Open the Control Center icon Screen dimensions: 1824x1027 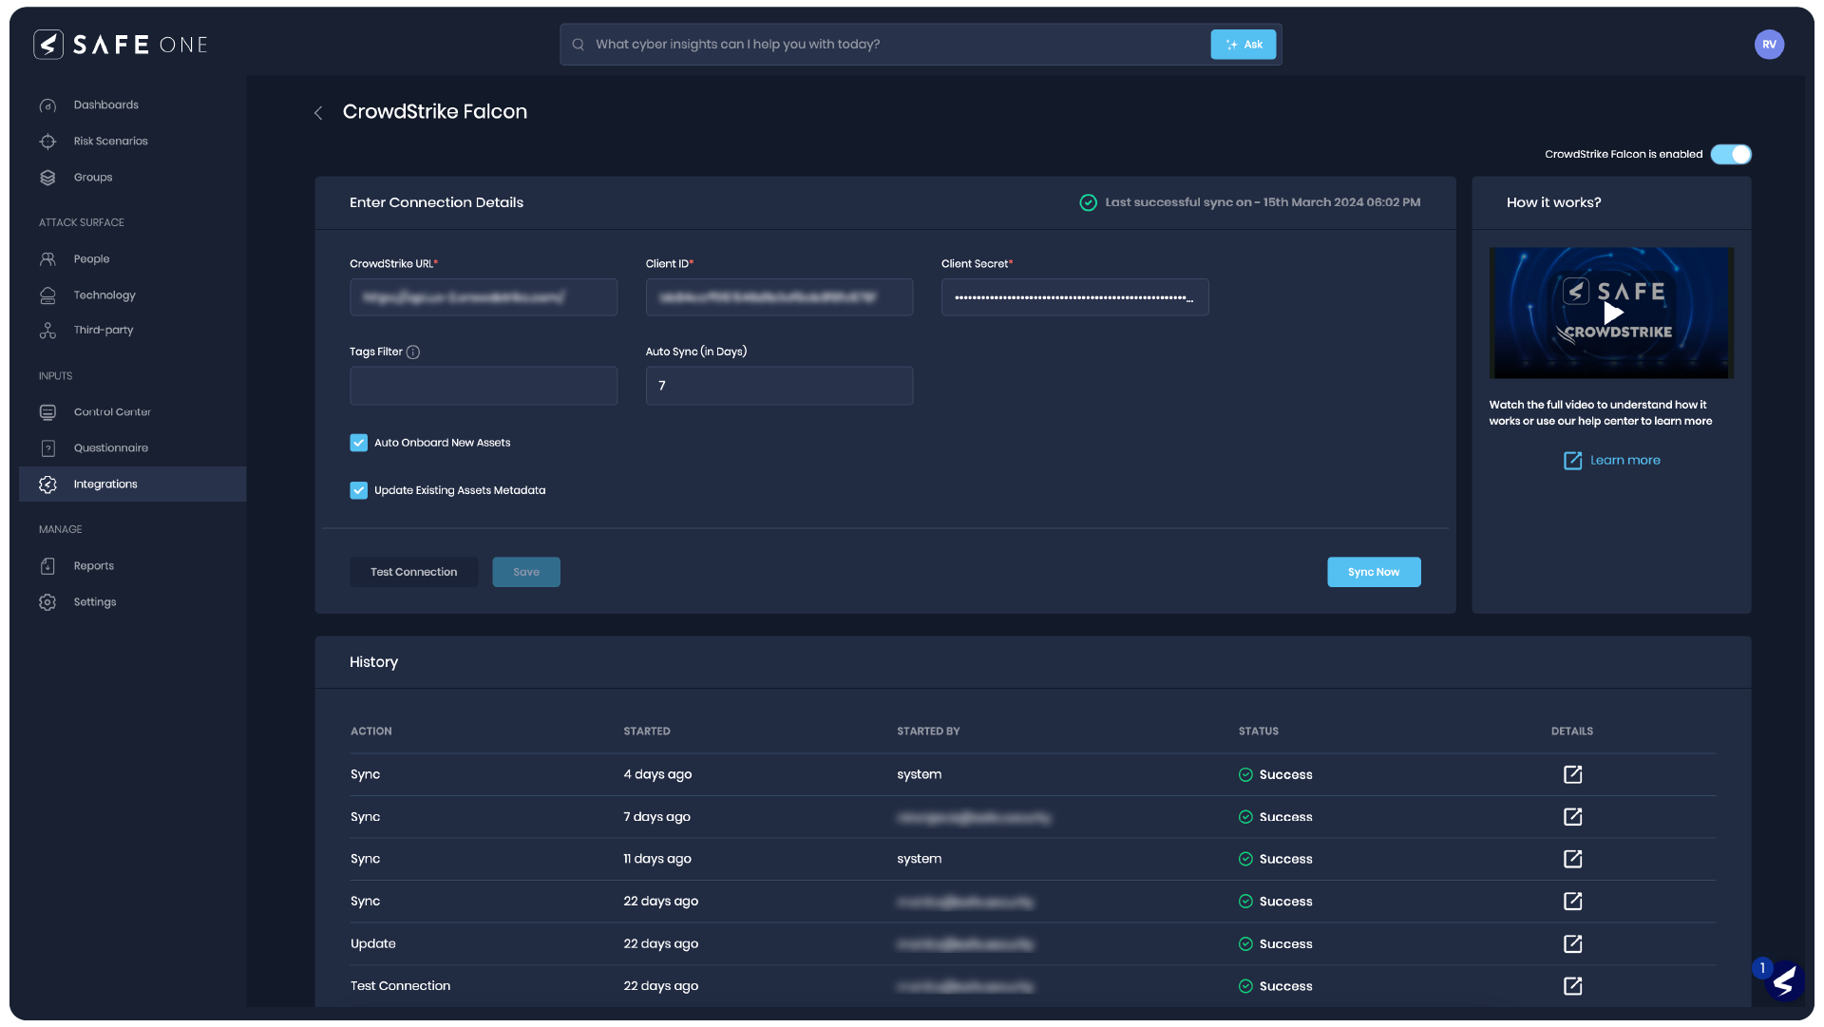coord(48,411)
